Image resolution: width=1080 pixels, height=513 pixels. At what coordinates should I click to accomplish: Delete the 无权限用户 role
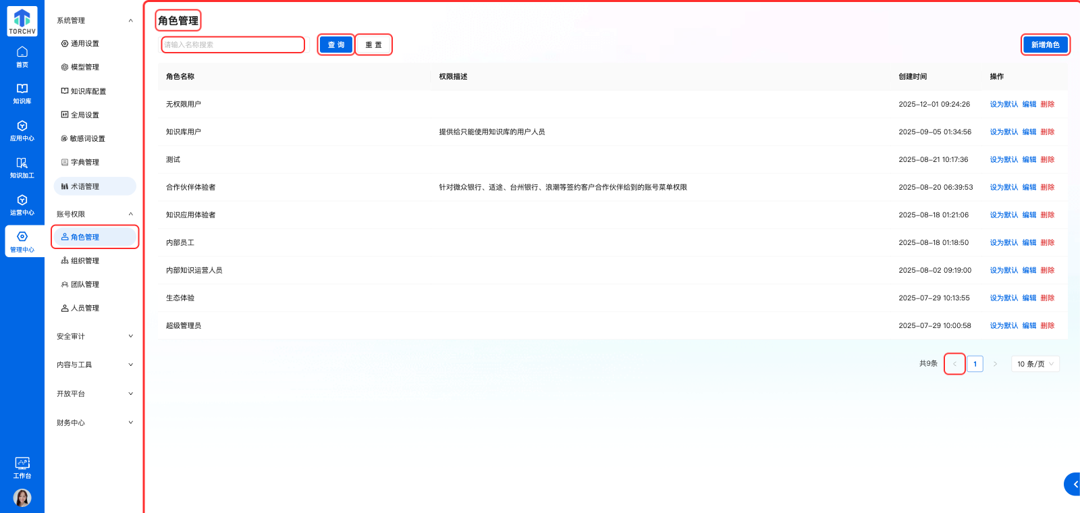[1048, 104]
